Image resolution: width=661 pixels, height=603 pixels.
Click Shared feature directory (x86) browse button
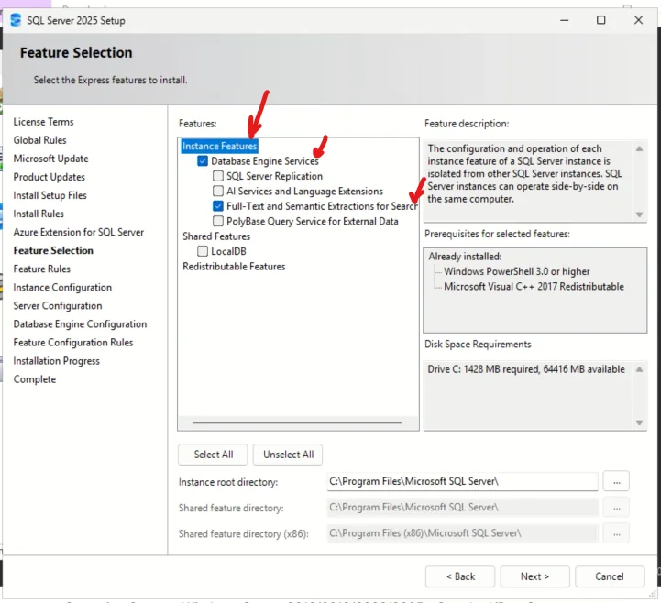click(x=616, y=533)
